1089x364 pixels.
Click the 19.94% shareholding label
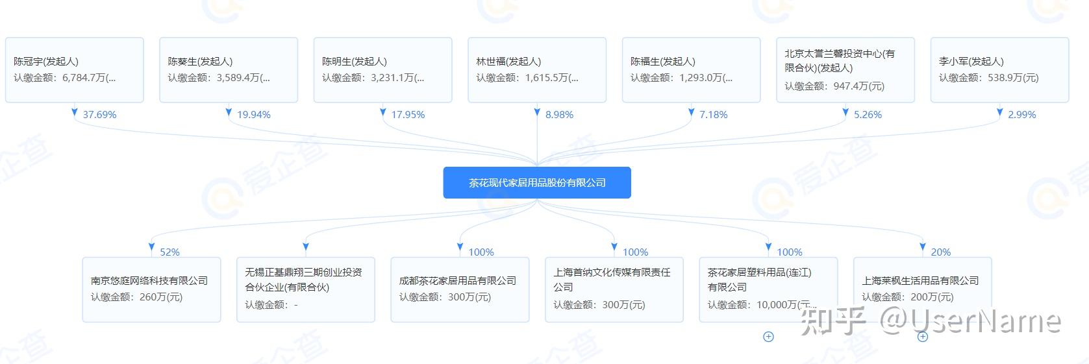tap(254, 115)
